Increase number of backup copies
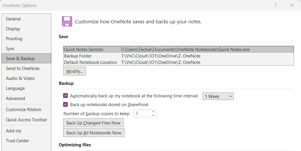This screenshot has height=151, width=301. (x=153, y=112)
